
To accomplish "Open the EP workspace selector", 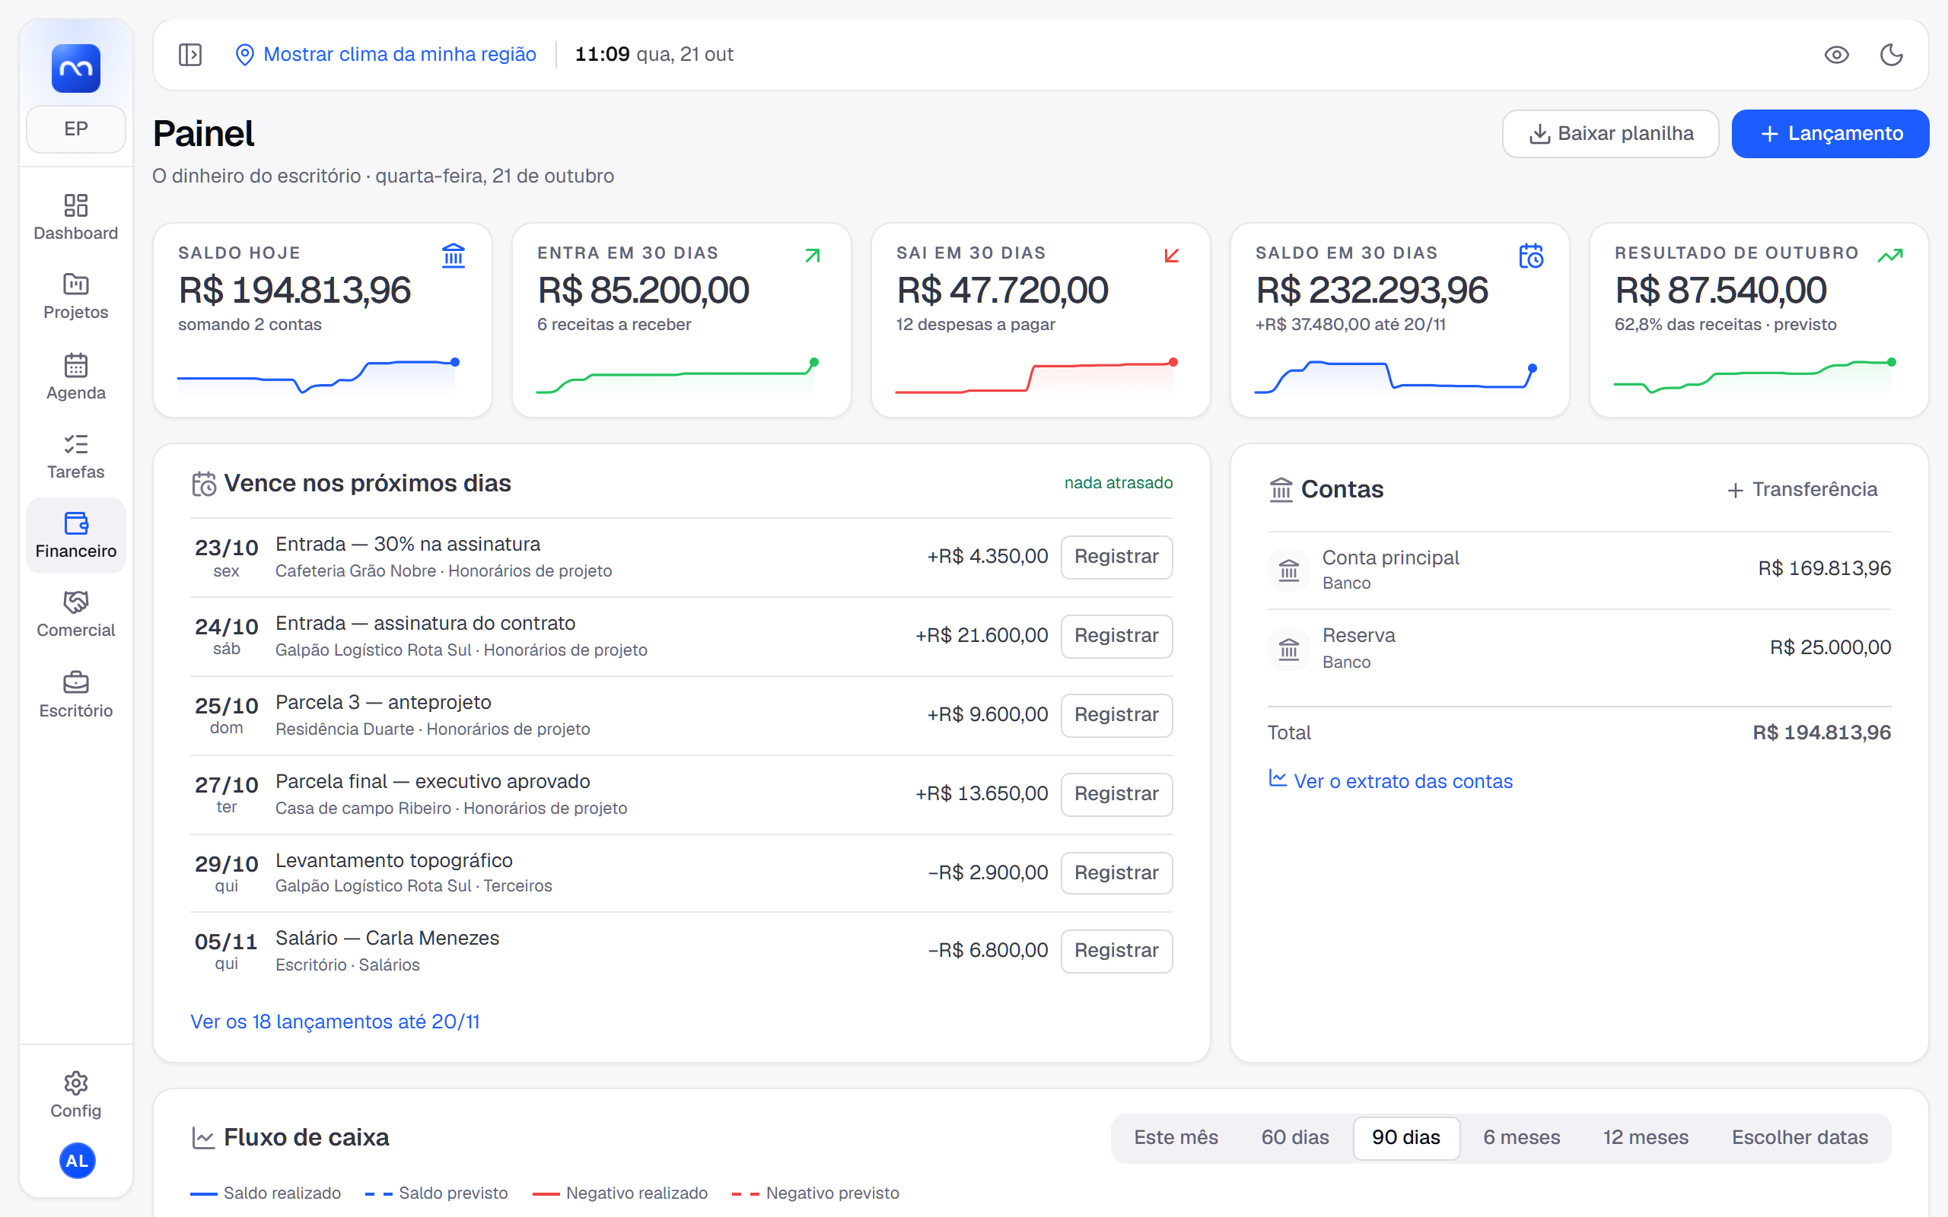I will tap(75, 129).
